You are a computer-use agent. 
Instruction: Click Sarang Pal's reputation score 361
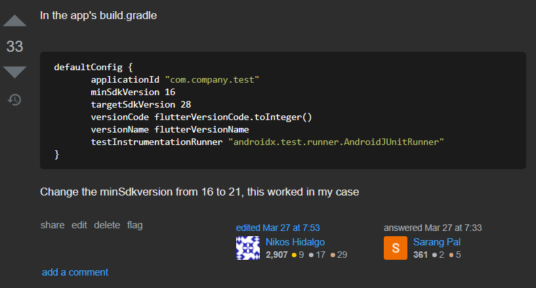tap(420, 255)
